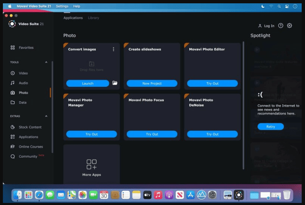Screen dimensions: 305x205
Task: Select the Audio tools category
Action: (x=19, y=83)
